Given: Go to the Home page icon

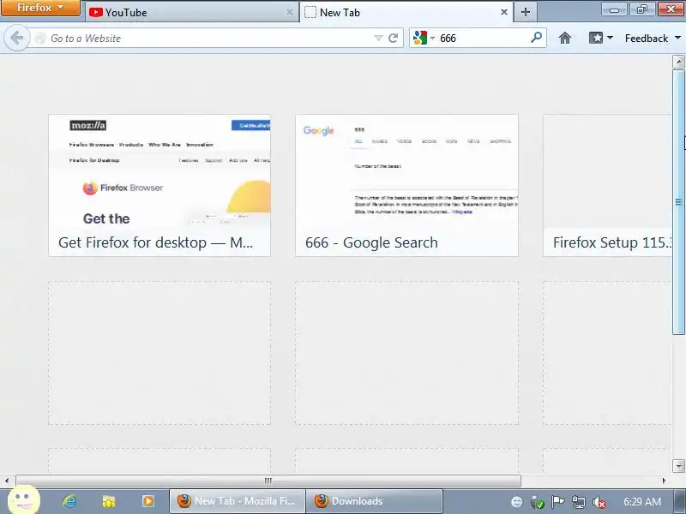Looking at the screenshot, I should coord(565,39).
